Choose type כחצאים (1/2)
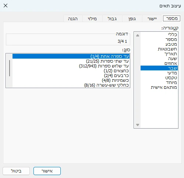184x178 pixels. tap(71, 71)
